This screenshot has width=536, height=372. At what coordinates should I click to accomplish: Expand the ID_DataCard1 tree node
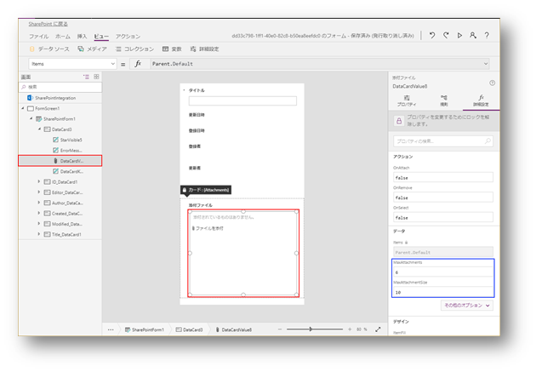coord(38,181)
